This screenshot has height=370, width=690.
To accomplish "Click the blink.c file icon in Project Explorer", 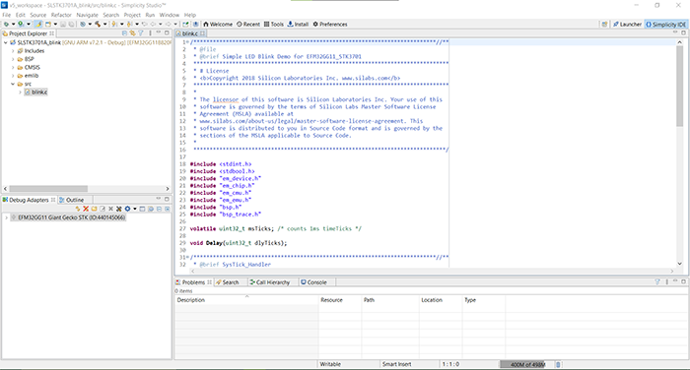I will click(x=28, y=92).
